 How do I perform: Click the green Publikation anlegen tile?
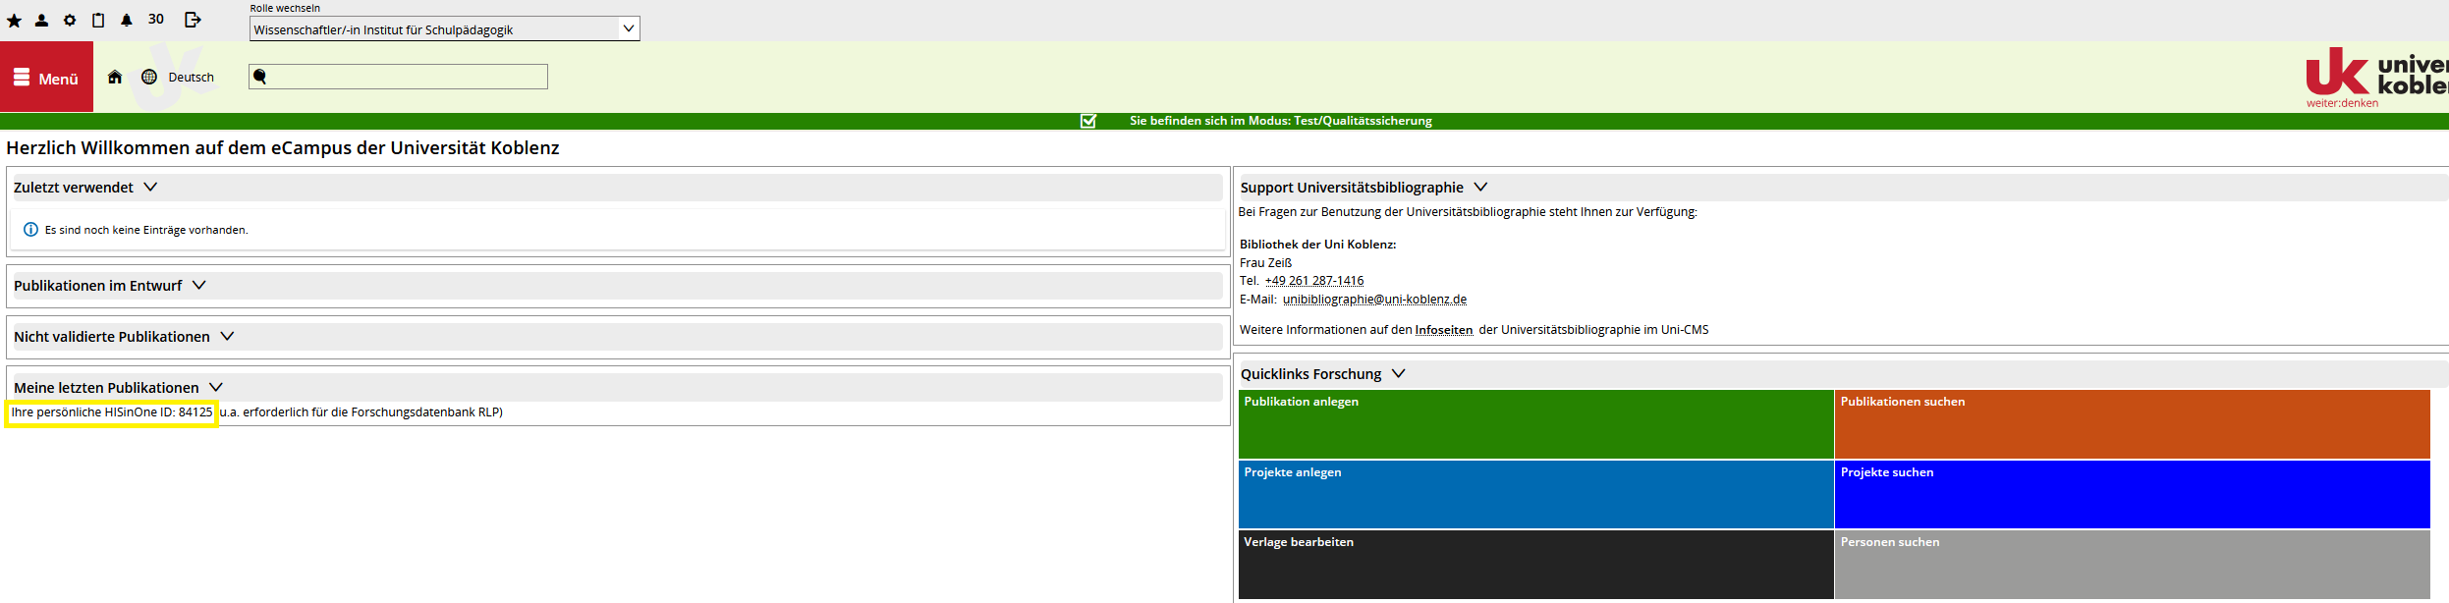[x=1535, y=424]
